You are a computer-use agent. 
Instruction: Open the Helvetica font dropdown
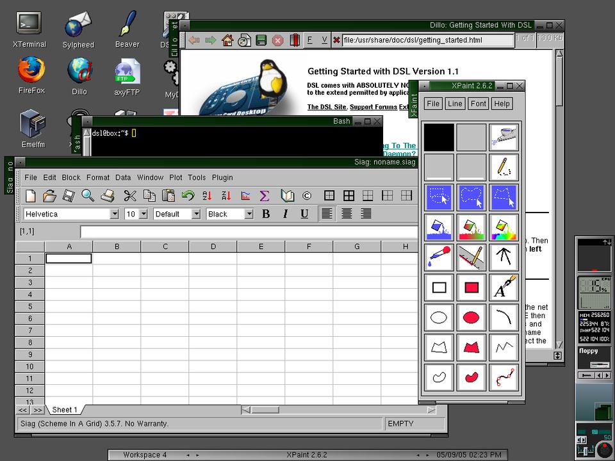tap(114, 214)
